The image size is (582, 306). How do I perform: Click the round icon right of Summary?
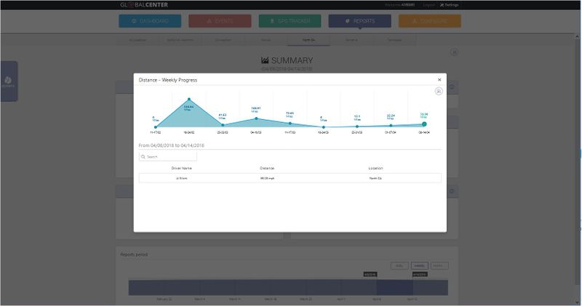click(454, 52)
